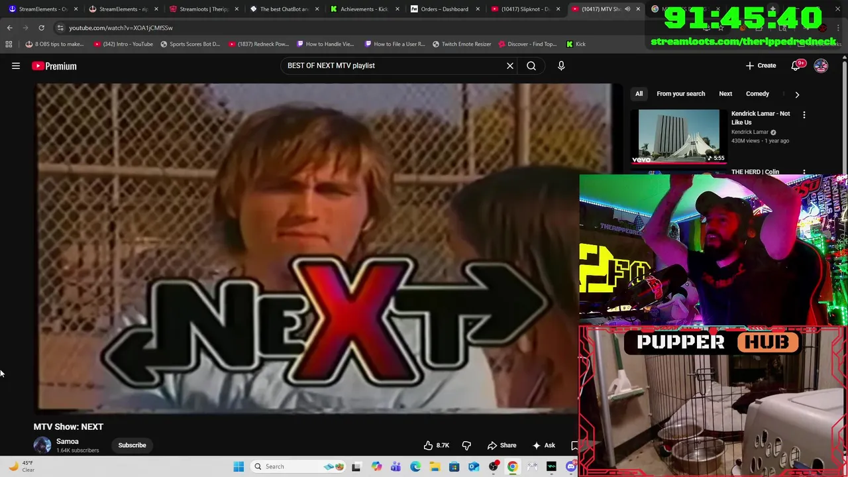Viewport: 848px width, 477px height.
Task: Select the All filter chip
Action: pos(639,94)
